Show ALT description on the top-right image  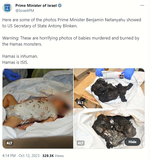point(81,103)
